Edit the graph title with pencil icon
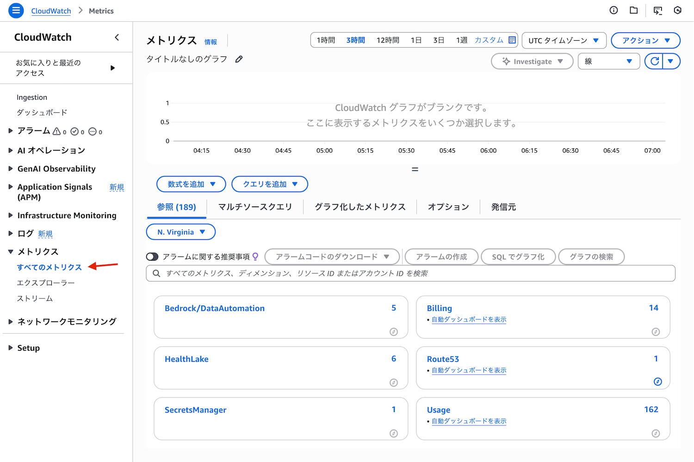694x462 pixels. coord(239,59)
